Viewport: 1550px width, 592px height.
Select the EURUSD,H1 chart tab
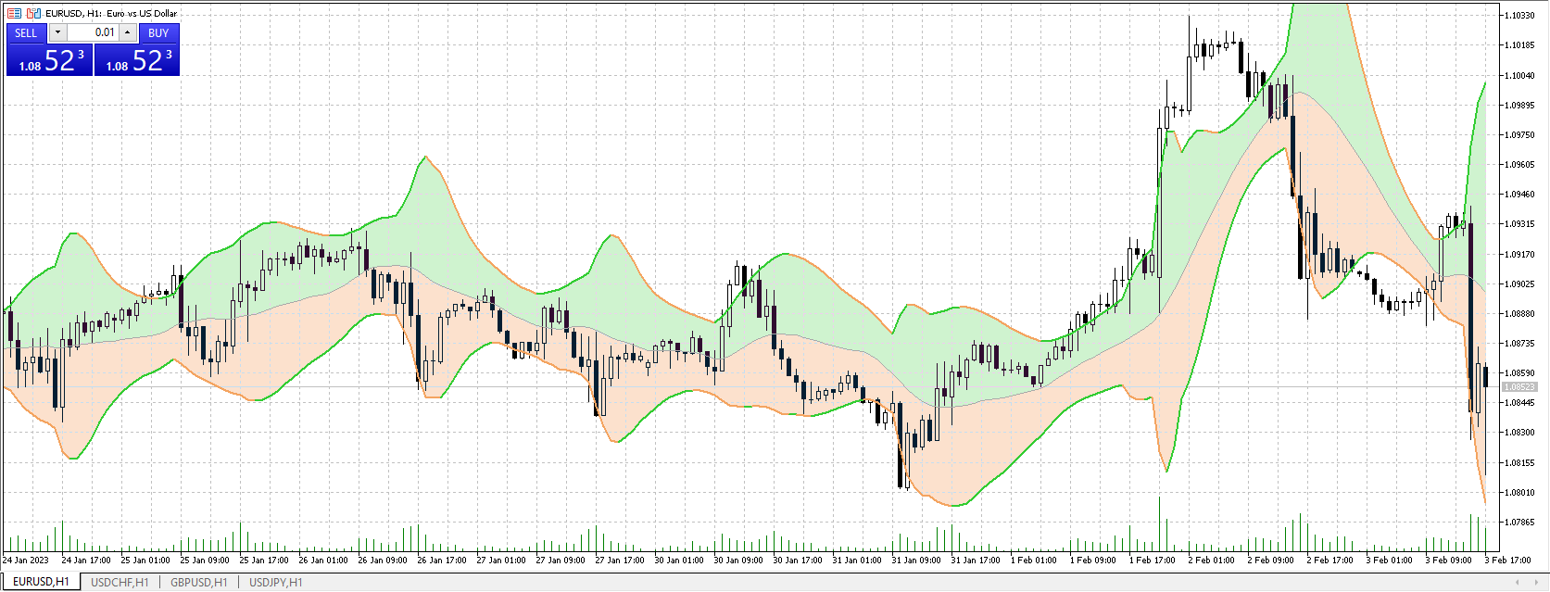(41, 583)
